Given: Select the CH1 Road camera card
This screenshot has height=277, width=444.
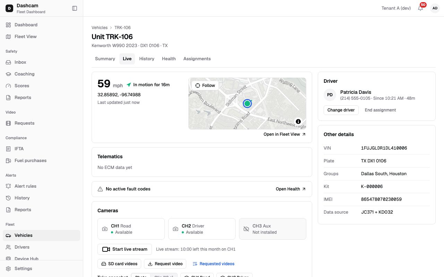Looking at the screenshot, I should 131,229.
